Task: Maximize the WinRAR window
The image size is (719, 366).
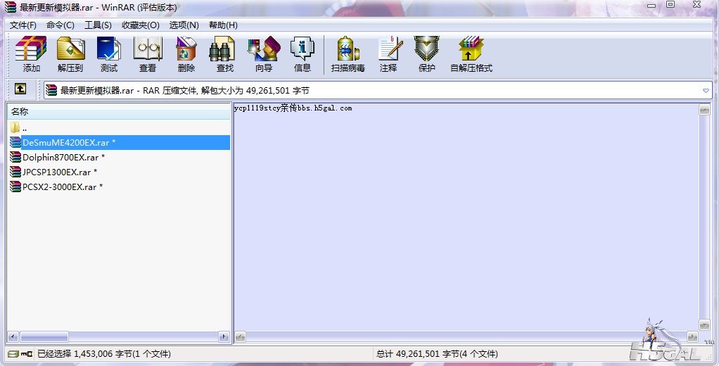Action: [670, 5]
